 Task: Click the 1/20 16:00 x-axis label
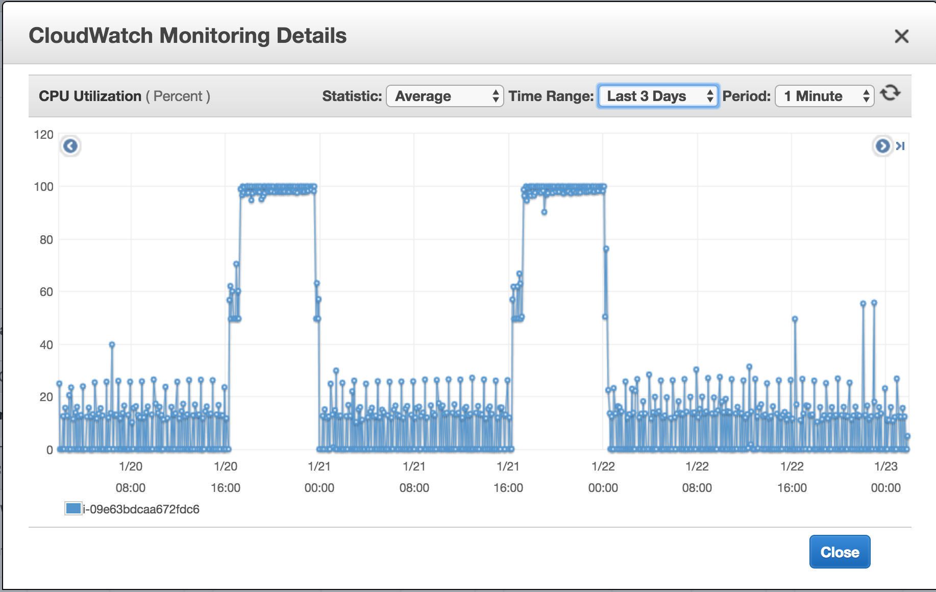pyautogui.click(x=226, y=477)
